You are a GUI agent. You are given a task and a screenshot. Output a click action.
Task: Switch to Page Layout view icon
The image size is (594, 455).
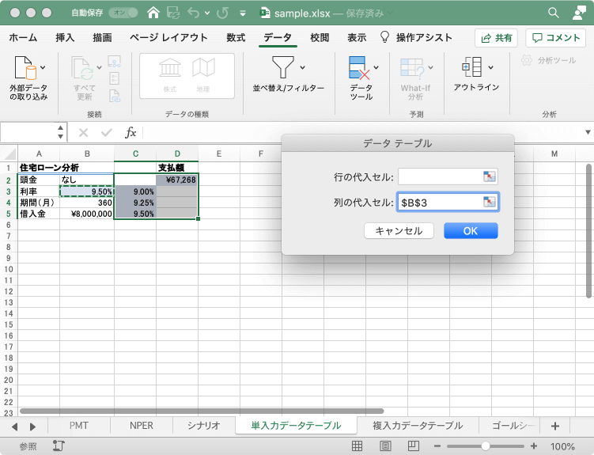pyautogui.click(x=385, y=446)
